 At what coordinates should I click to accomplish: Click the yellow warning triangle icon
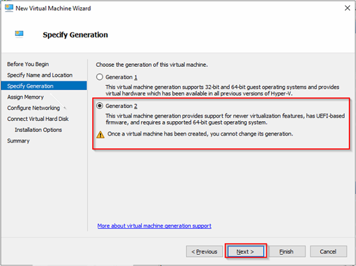point(100,134)
